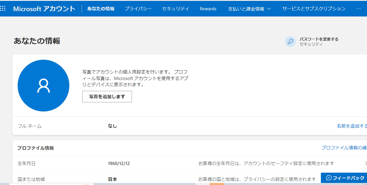Click the あなたの情報 page heading

click(37, 41)
